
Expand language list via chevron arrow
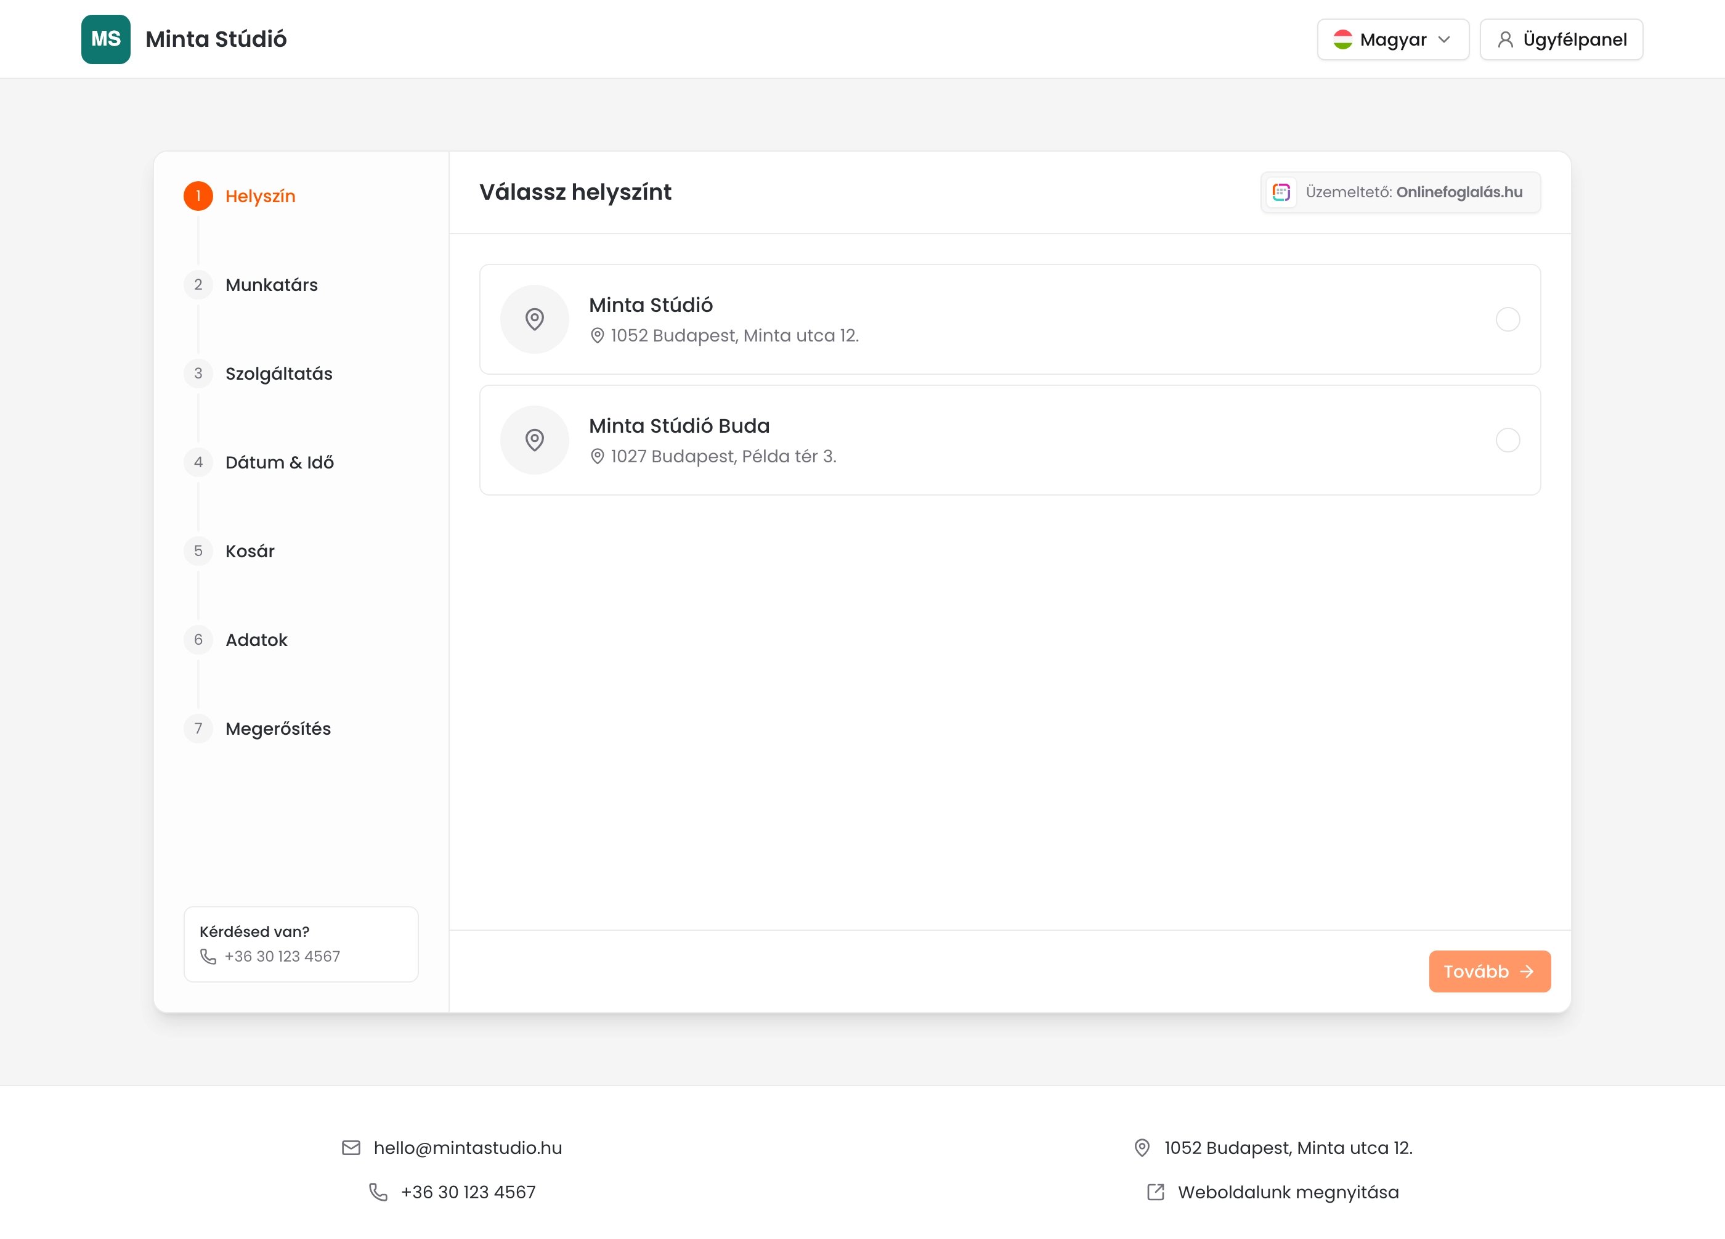[1443, 39]
